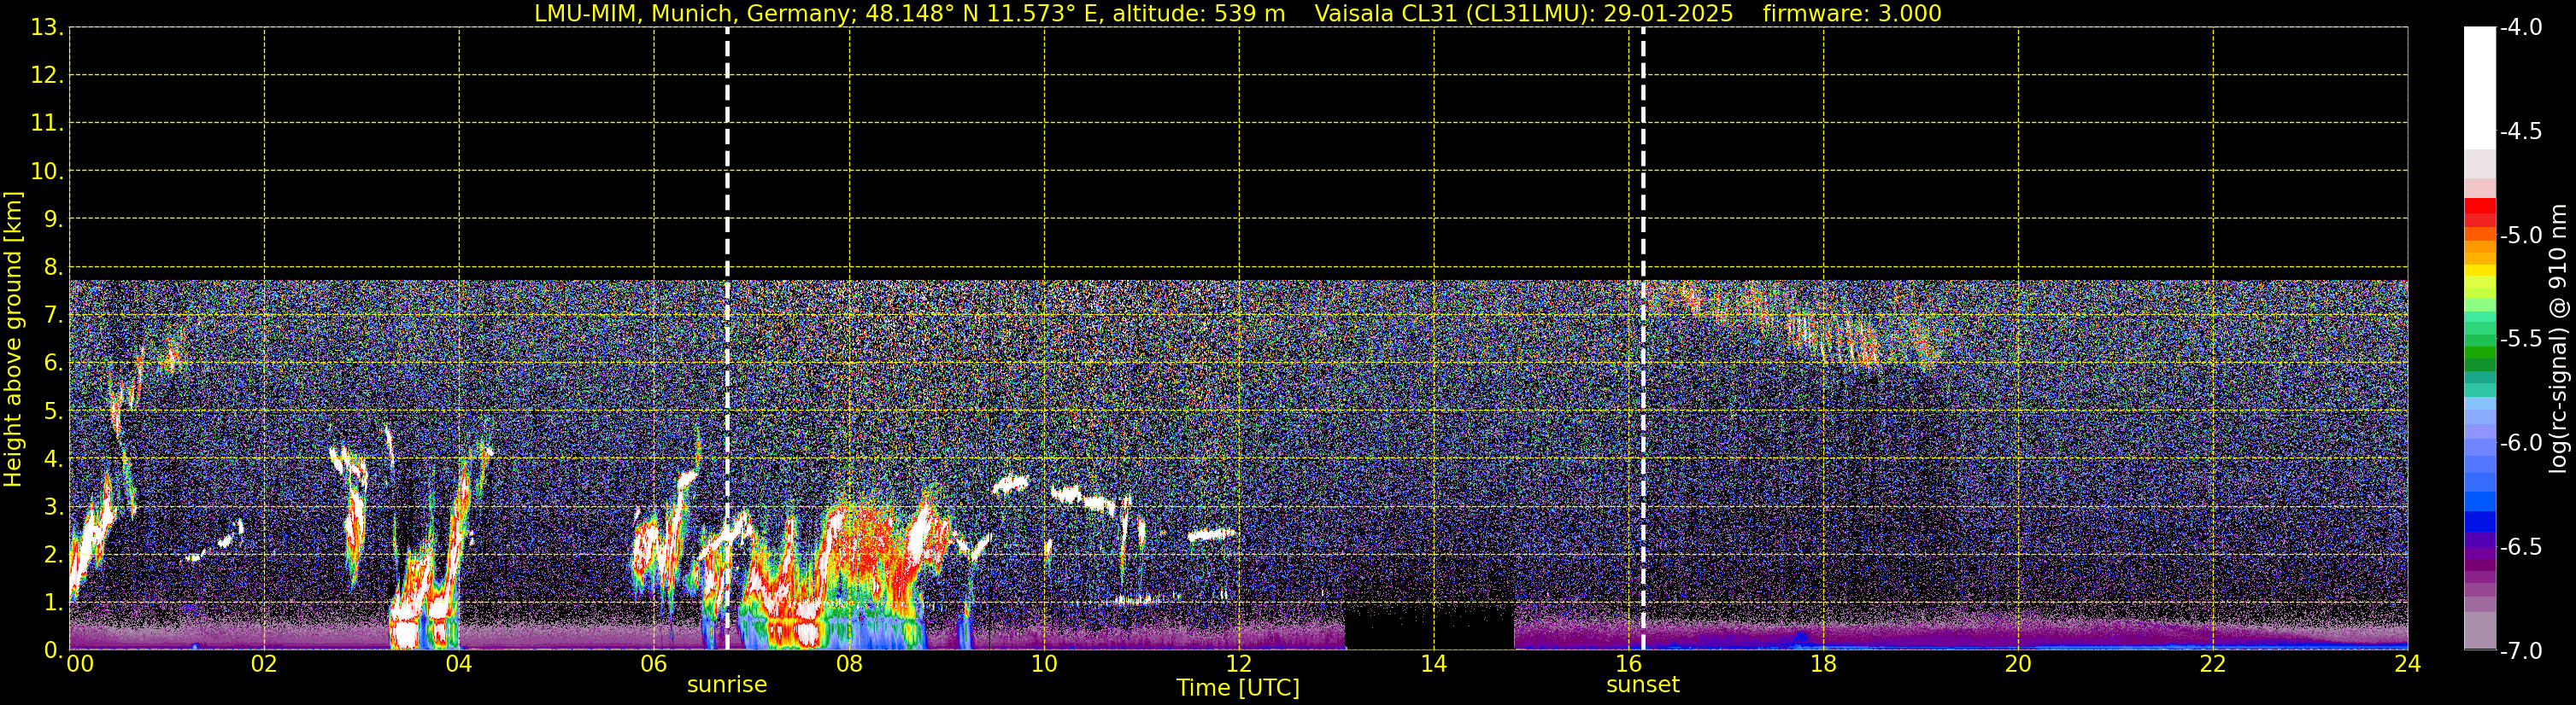Click the white dashed sunrise line in the plot
The height and width of the screenshot is (705, 2576).
tap(727, 337)
